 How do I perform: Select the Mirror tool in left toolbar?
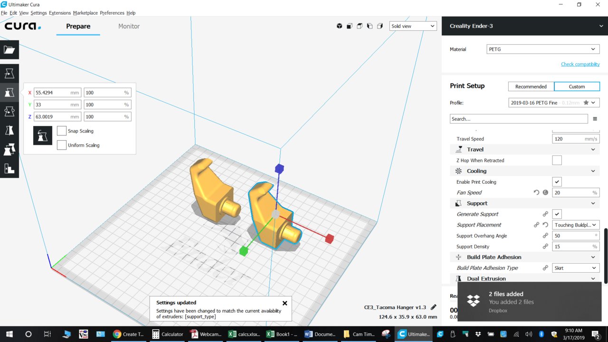9,131
